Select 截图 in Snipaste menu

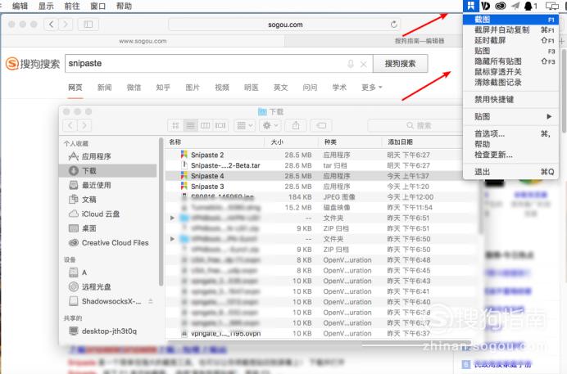(510, 20)
